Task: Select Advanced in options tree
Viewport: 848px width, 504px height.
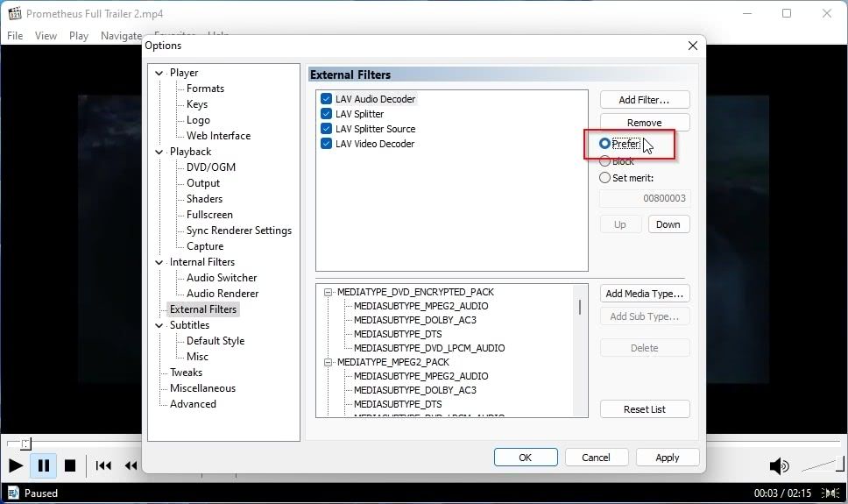Action: point(193,404)
